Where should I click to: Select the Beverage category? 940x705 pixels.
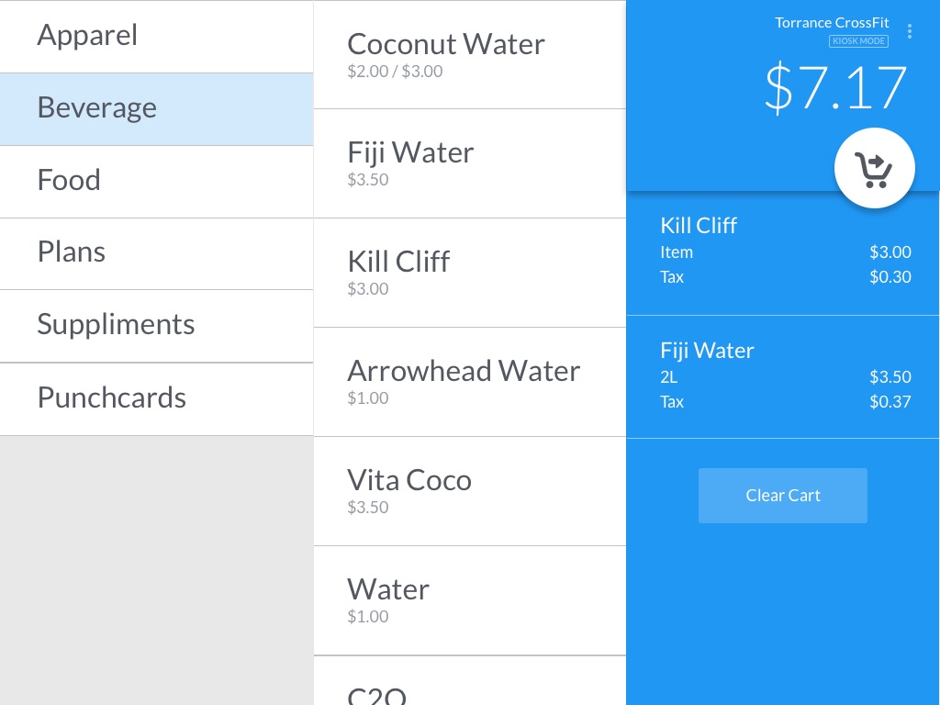pyautogui.click(x=156, y=108)
